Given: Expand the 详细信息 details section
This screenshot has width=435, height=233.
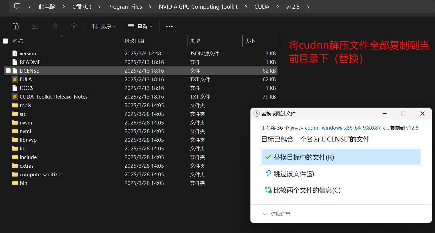Looking at the screenshot, I should coord(277,214).
